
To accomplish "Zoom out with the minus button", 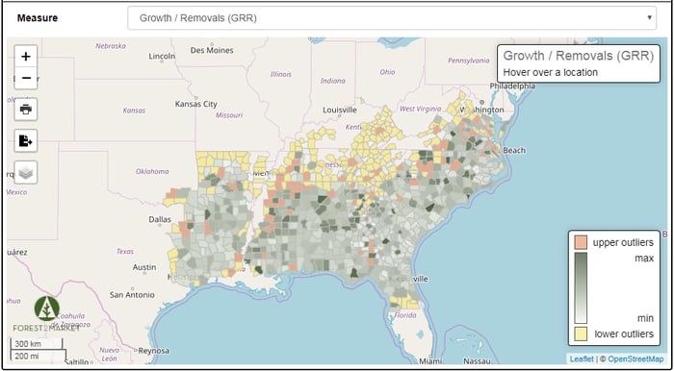I will (26, 78).
